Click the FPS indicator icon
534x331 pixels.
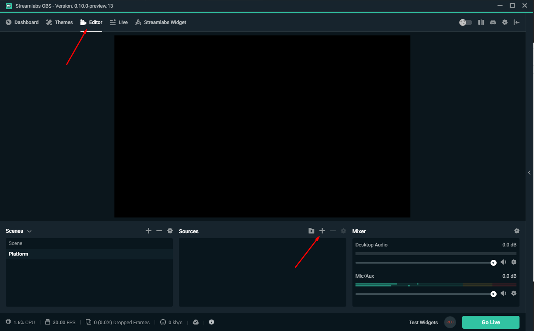point(48,322)
